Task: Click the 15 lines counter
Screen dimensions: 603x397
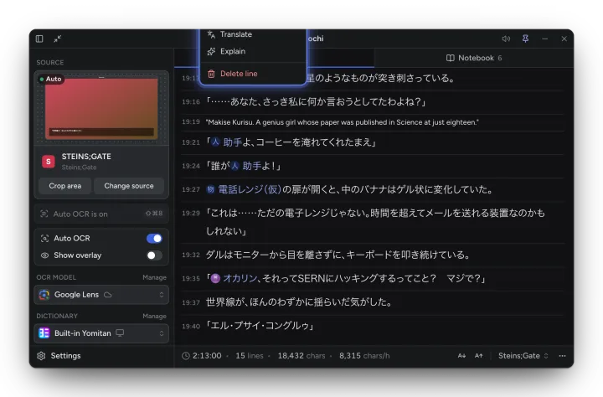Action: (250, 356)
